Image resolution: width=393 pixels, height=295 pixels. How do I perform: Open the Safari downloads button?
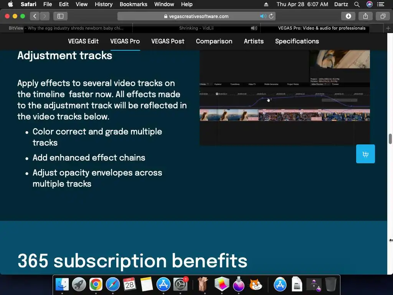coord(348,16)
